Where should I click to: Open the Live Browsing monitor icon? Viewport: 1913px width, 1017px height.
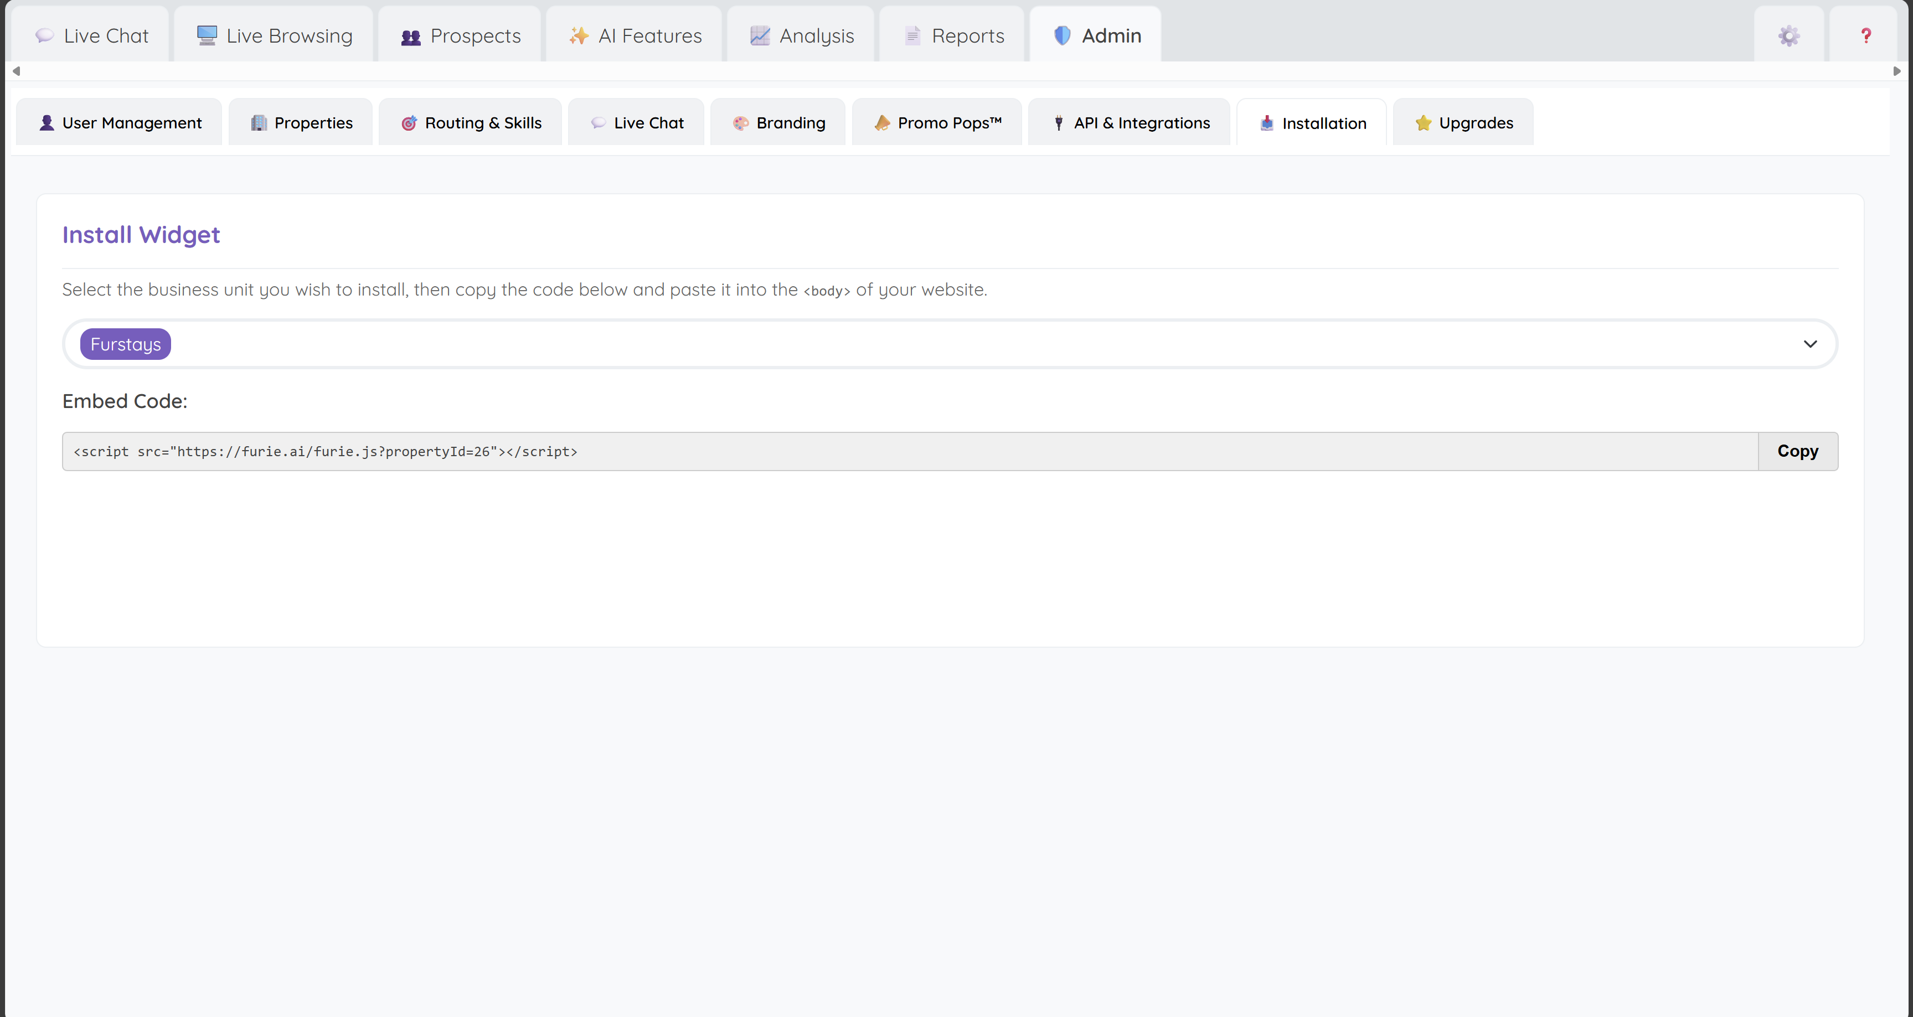[x=206, y=33]
